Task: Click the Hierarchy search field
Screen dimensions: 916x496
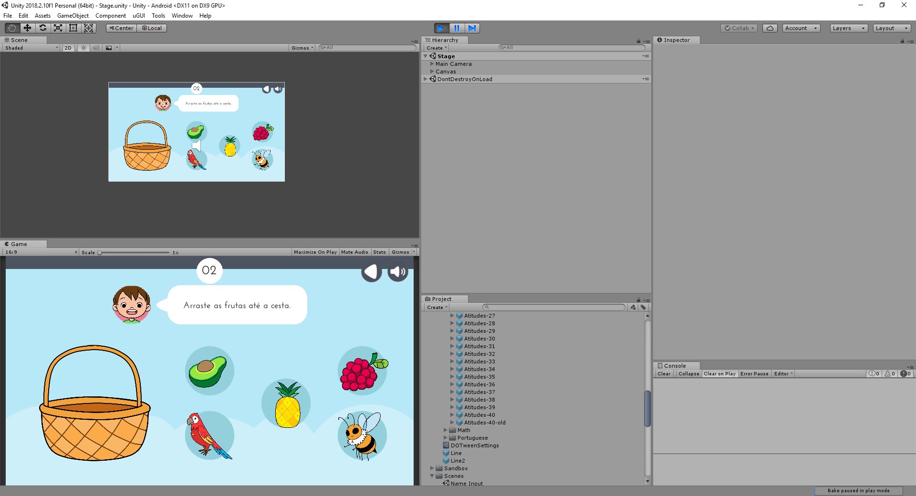Action: (572, 48)
